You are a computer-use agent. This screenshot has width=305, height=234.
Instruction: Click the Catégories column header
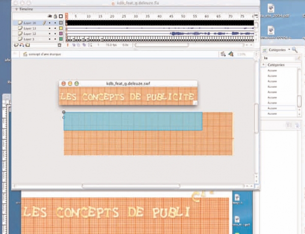pos(276,65)
